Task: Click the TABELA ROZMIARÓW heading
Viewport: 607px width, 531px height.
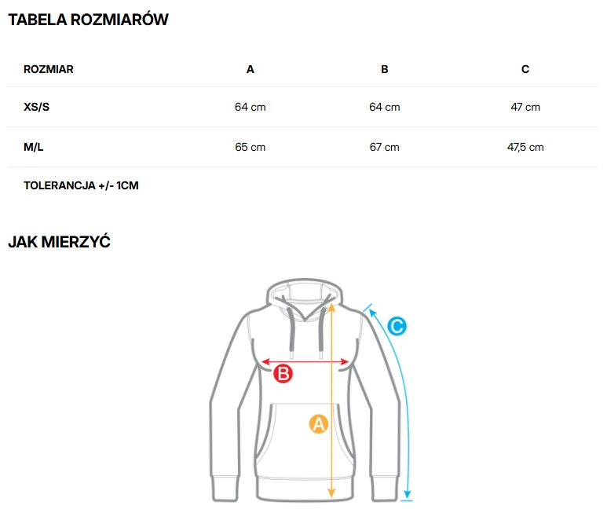Action: [88, 20]
